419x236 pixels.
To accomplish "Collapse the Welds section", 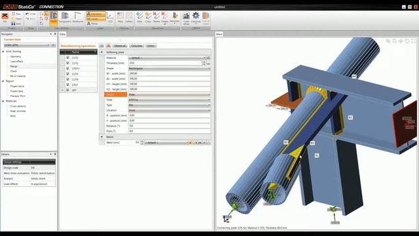I will pos(101,137).
